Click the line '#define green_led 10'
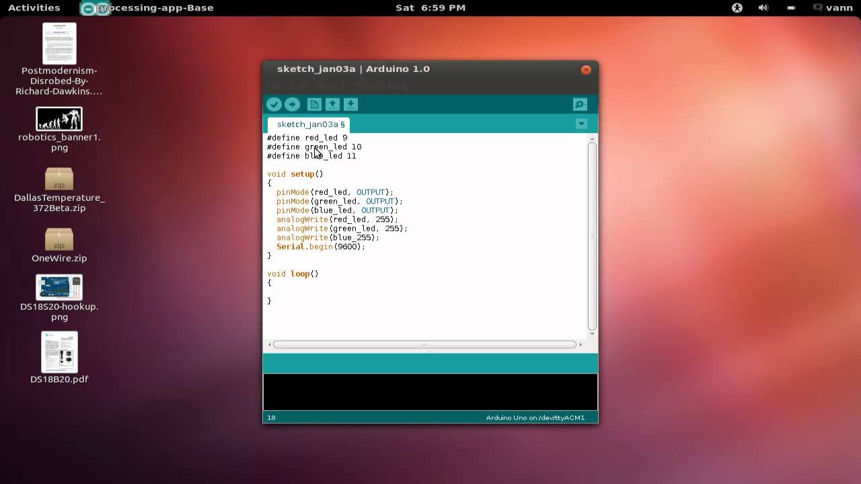This screenshot has width=861, height=484. pos(314,147)
